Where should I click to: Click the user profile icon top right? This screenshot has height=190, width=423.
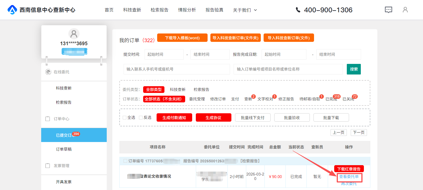[405, 10]
